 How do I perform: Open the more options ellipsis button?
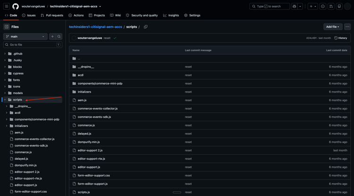tap(347, 27)
